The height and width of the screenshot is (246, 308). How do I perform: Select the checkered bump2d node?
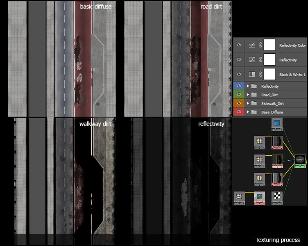pyautogui.click(x=277, y=196)
